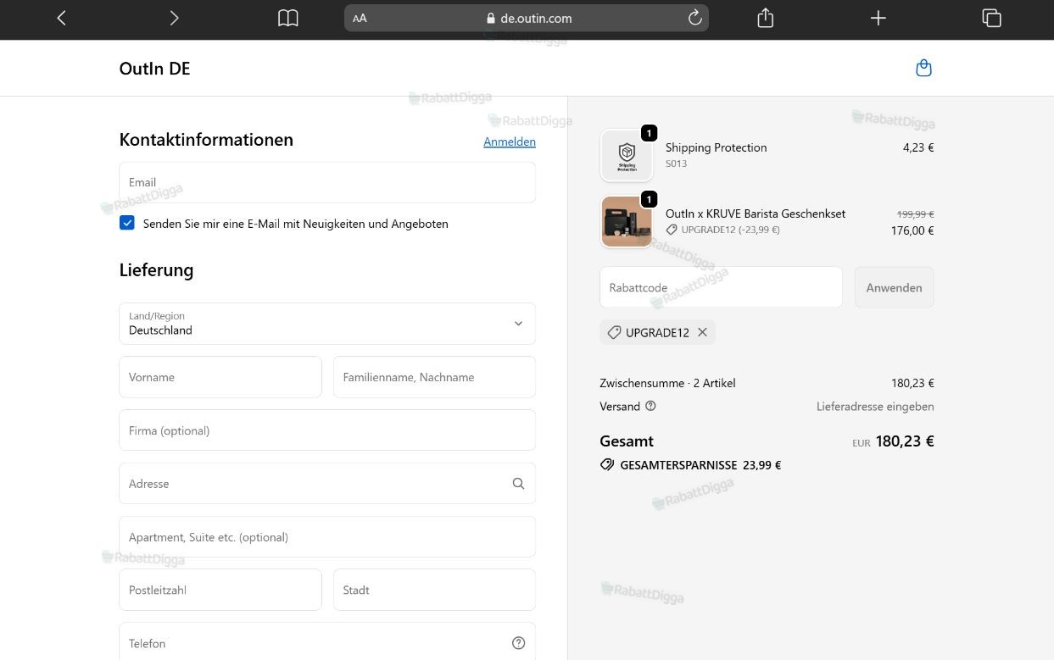The height and width of the screenshot is (660, 1054).
Task: Focus the Rabattcode input field
Action: point(721,287)
